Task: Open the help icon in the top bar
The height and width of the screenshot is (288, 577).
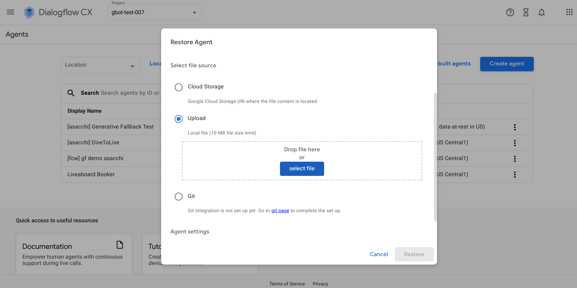Action: click(510, 12)
